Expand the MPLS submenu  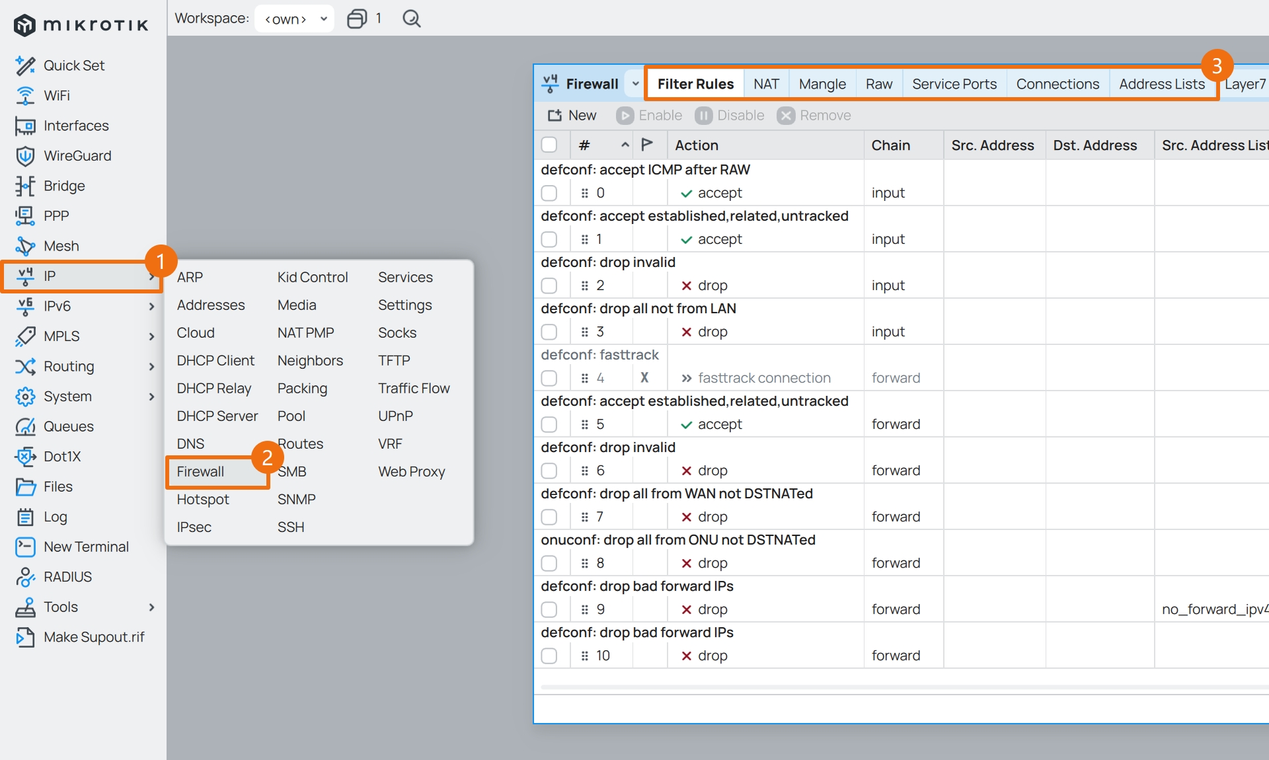pyautogui.click(x=151, y=336)
